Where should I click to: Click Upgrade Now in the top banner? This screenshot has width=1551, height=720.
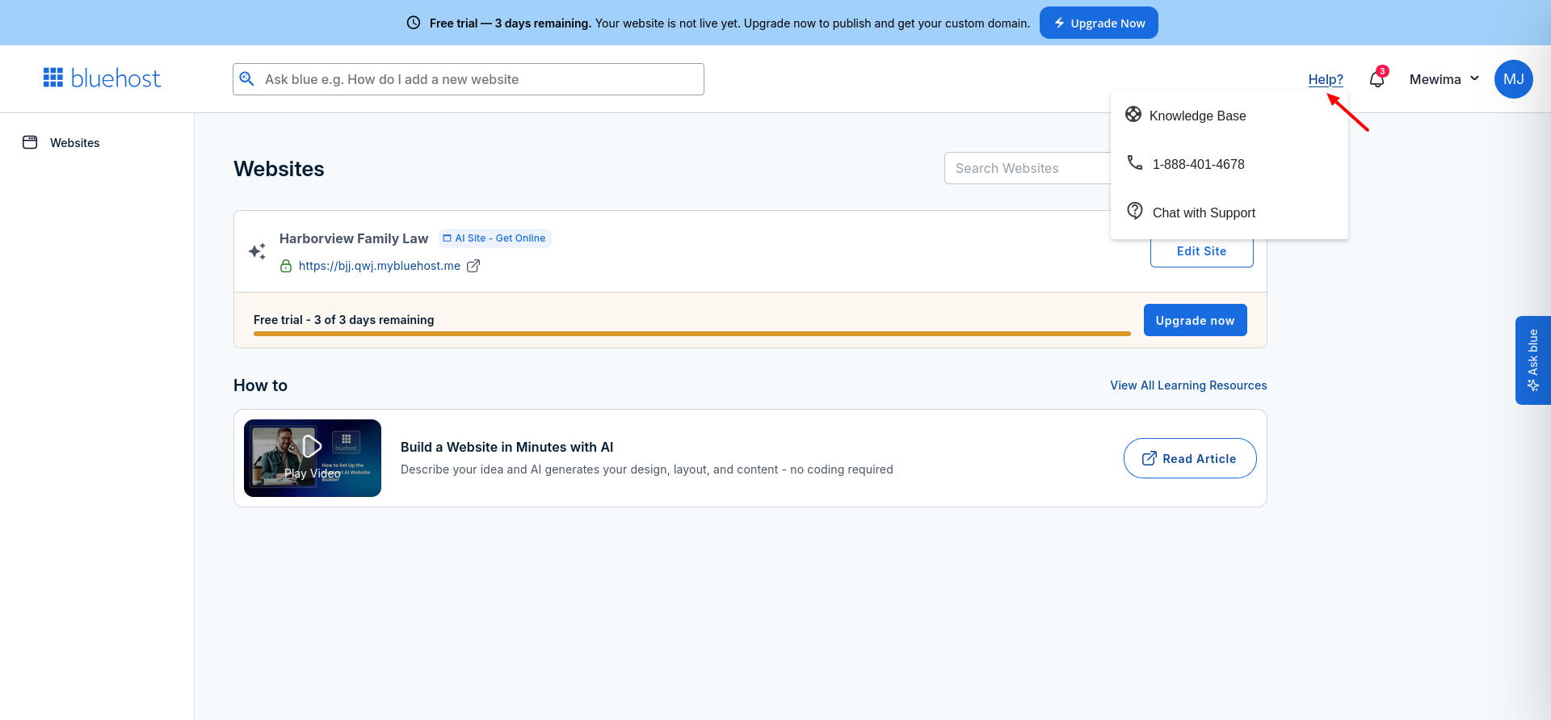point(1099,23)
